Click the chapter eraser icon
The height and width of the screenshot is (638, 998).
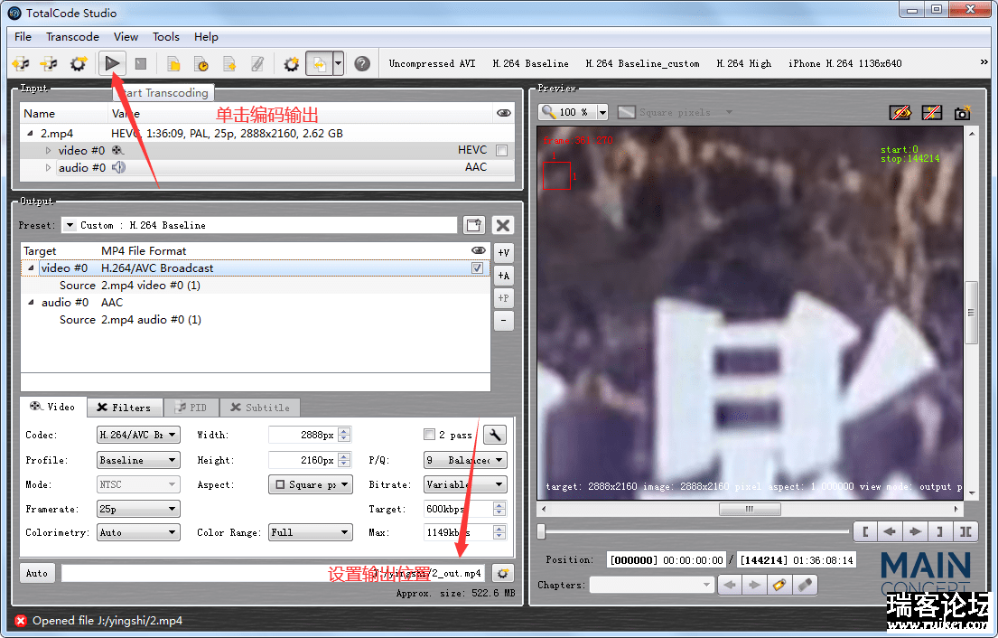coord(805,585)
